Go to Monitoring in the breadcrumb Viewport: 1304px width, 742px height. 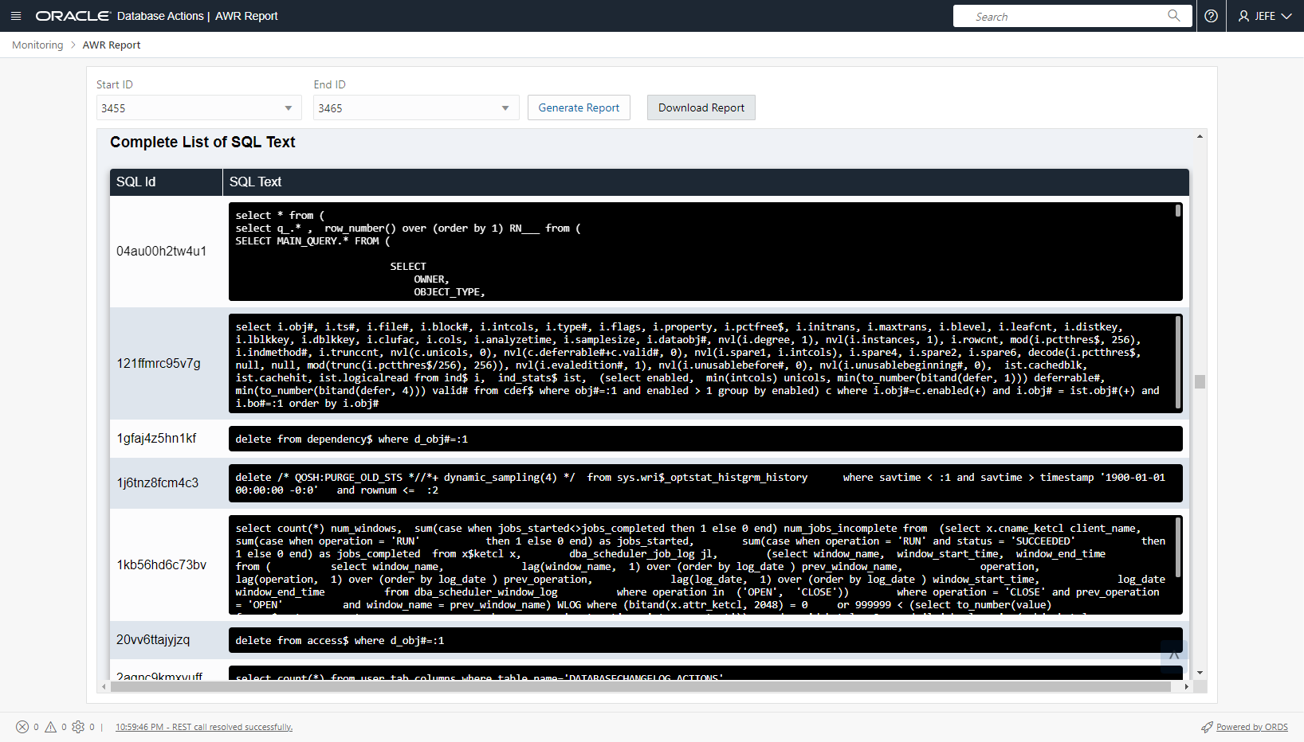coord(37,45)
